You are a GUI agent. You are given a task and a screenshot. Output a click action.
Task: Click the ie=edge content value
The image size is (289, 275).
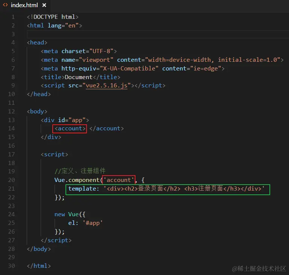pos(206,69)
